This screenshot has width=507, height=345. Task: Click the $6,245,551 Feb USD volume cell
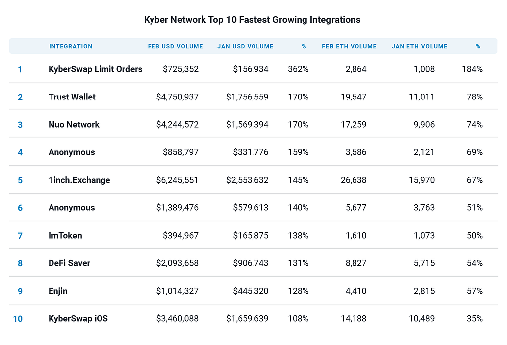(x=177, y=180)
